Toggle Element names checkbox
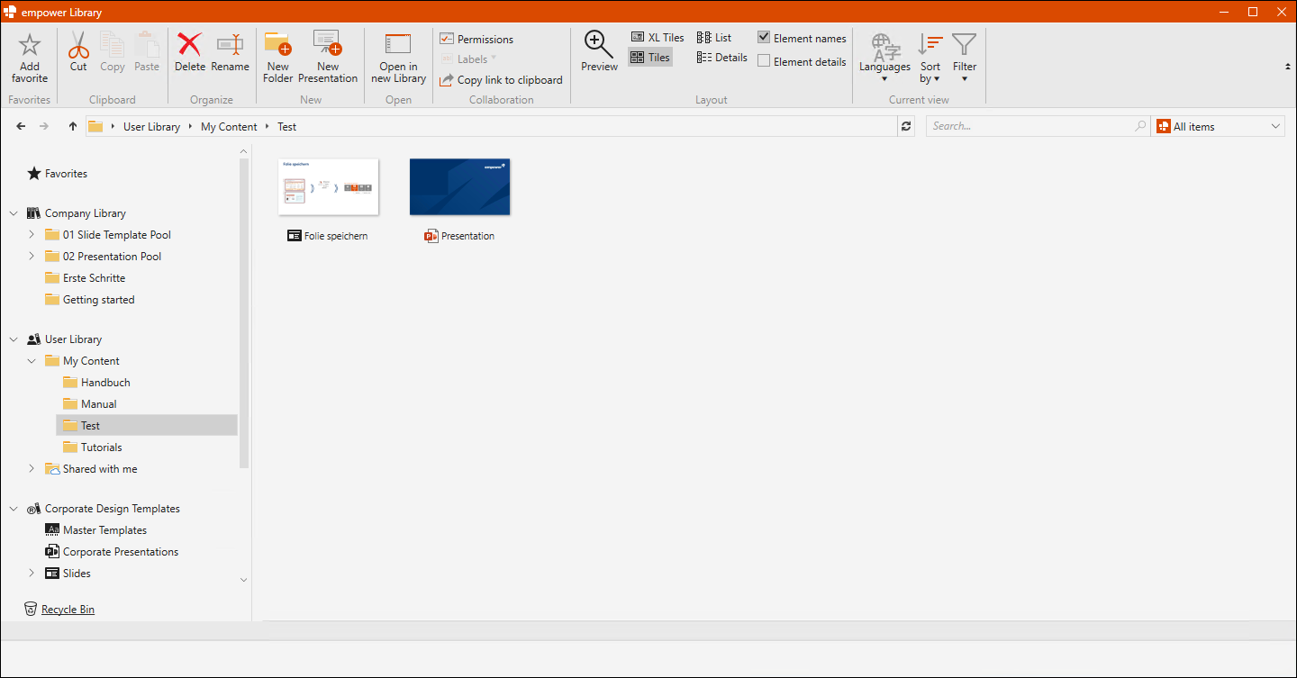Screen dimensions: 1297x678 coord(764,38)
